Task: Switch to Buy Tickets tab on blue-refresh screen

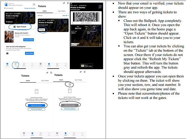Action: pyautogui.click(x=45, y=81)
